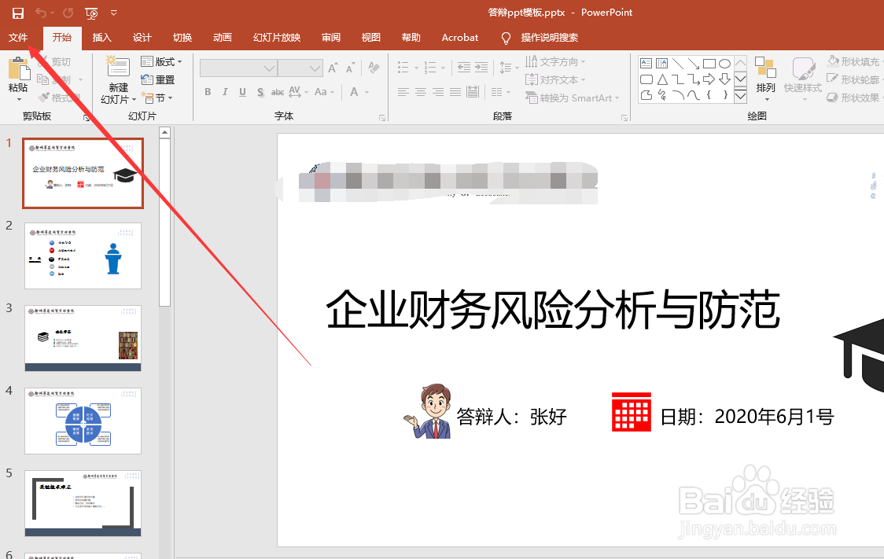
Task: Open the character spacing AV dropdown
Action: click(298, 92)
